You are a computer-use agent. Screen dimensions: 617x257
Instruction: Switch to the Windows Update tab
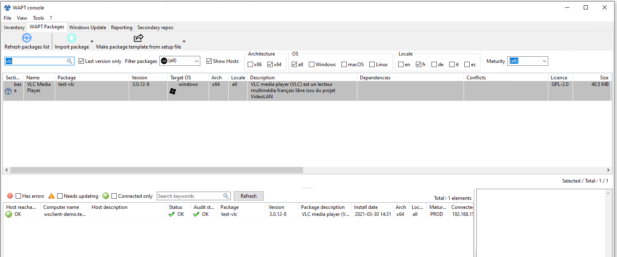point(88,28)
